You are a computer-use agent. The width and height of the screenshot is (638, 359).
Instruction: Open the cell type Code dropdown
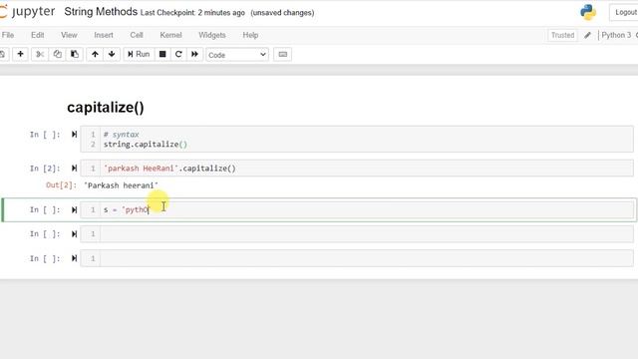click(237, 55)
